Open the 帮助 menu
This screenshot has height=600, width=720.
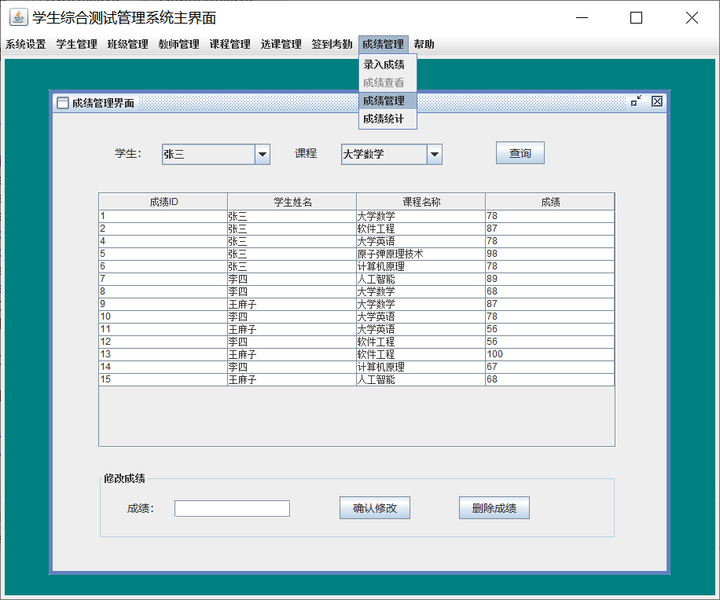[x=424, y=44]
